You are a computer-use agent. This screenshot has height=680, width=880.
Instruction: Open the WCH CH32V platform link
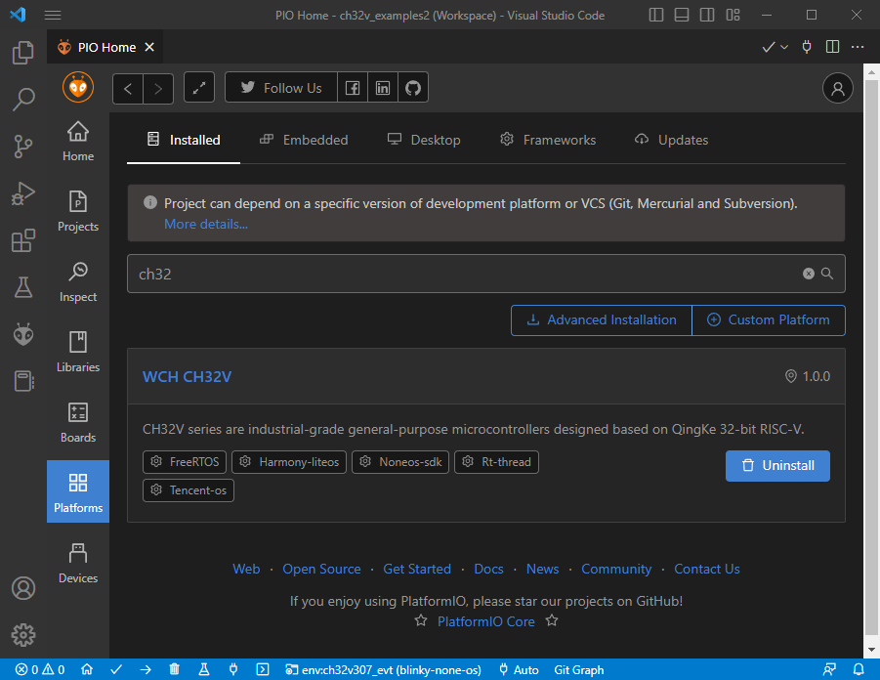pyautogui.click(x=187, y=376)
